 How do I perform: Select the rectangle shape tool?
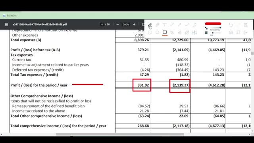(x=165, y=32)
